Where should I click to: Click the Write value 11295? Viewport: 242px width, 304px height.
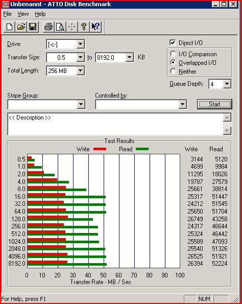[x=195, y=174]
